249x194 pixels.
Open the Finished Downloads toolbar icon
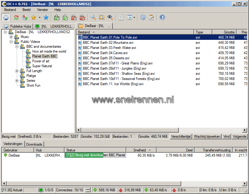tap(65, 17)
